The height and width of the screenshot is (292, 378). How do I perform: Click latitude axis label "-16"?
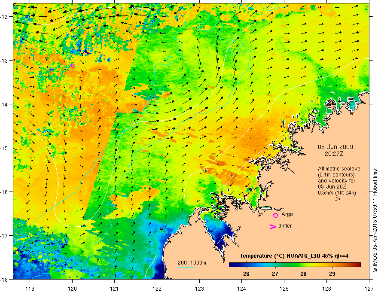tap(5, 192)
